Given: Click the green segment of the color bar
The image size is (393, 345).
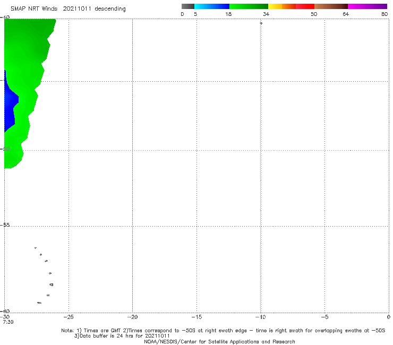Looking at the screenshot, I should pyautogui.click(x=249, y=6).
